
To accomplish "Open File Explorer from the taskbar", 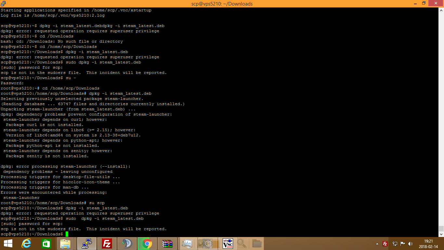I will pos(65,243).
